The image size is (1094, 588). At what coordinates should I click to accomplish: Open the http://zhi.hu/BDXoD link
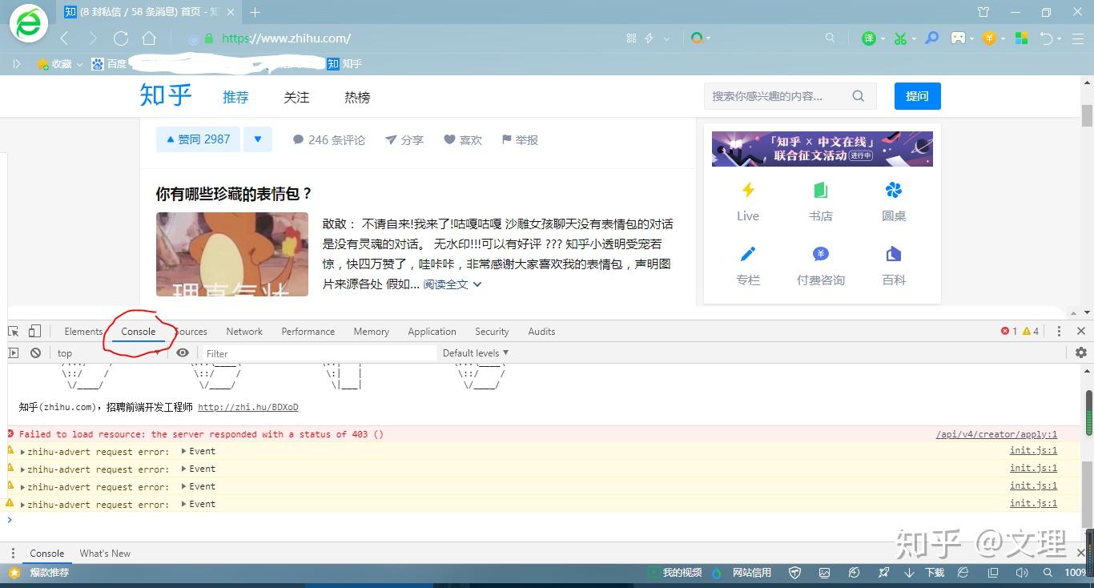tap(248, 407)
